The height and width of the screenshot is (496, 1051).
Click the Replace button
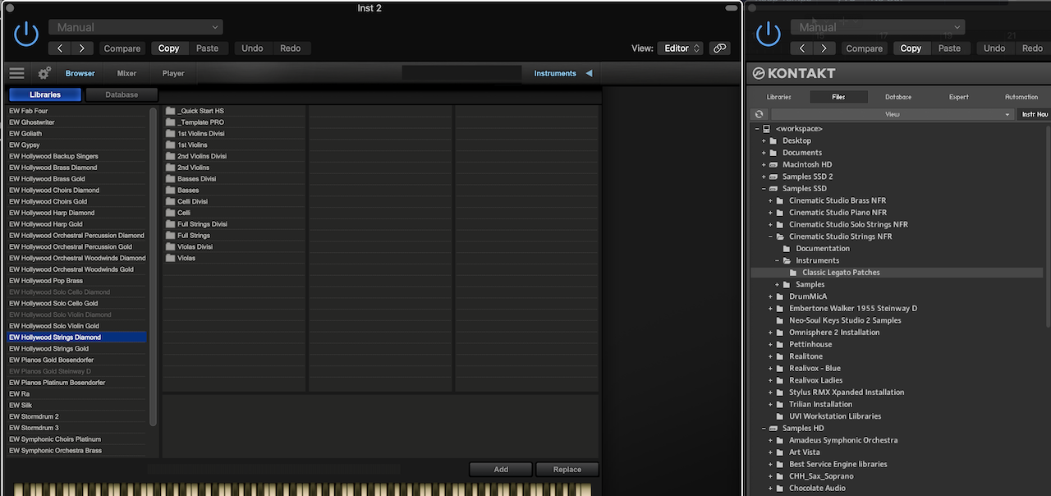pyautogui.click(x=567, y=470)
